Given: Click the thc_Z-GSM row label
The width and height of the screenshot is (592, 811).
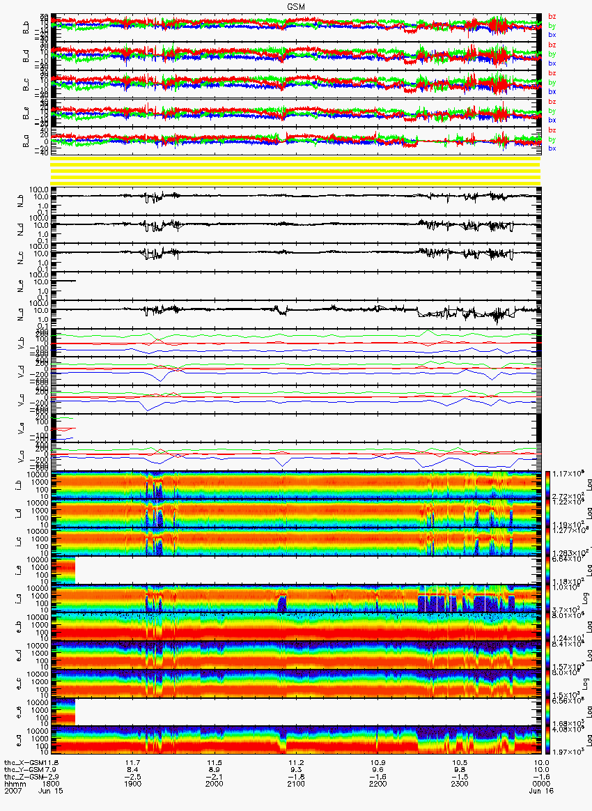Looking at the screenshot, I should click(x=23, y=777).
